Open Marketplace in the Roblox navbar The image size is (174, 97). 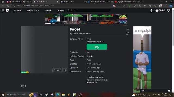coord(33,10)
